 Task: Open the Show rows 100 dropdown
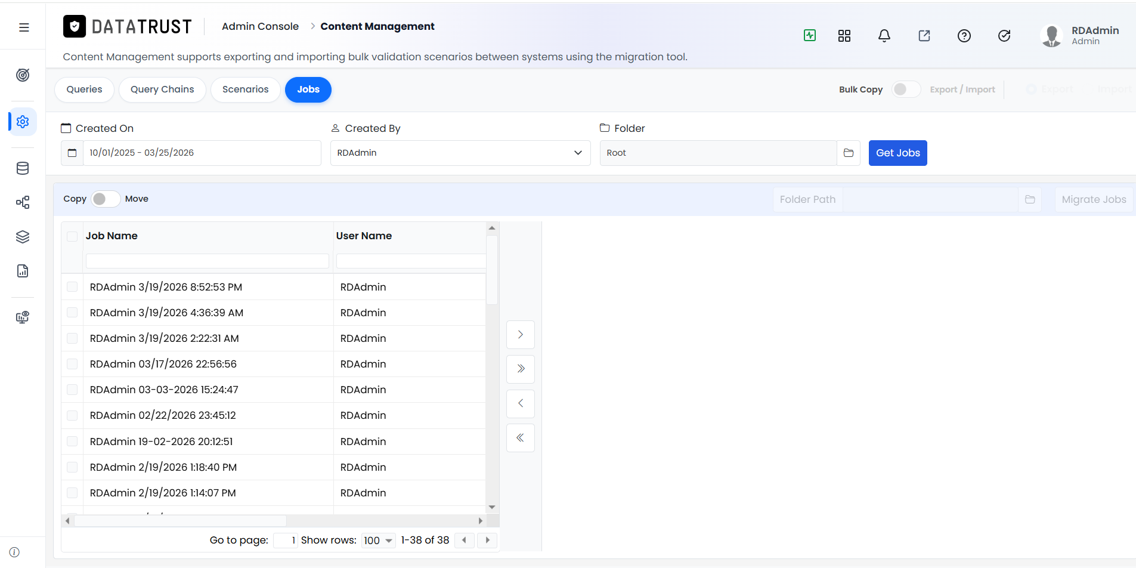(x=378, y=541)
